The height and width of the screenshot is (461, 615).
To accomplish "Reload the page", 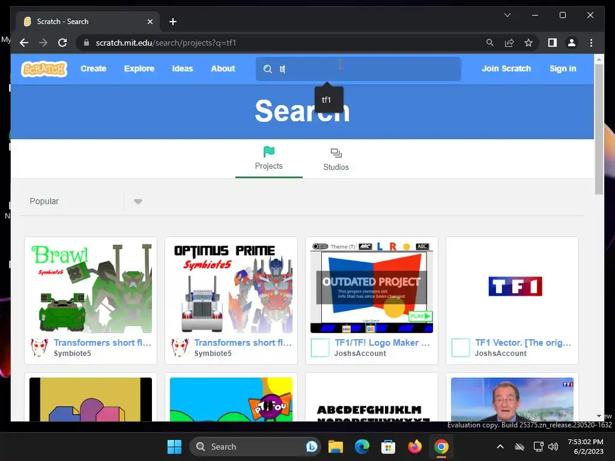I will tap(62, 43).
